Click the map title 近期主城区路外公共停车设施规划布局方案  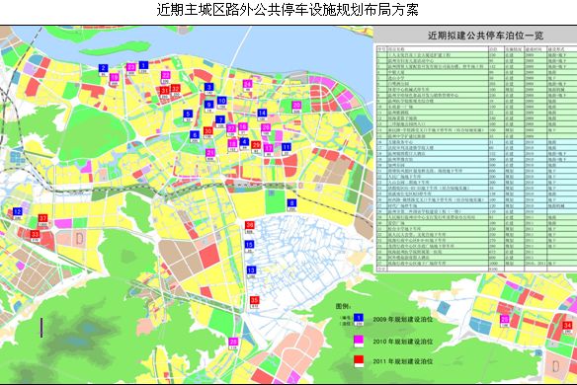click(288, 10)
